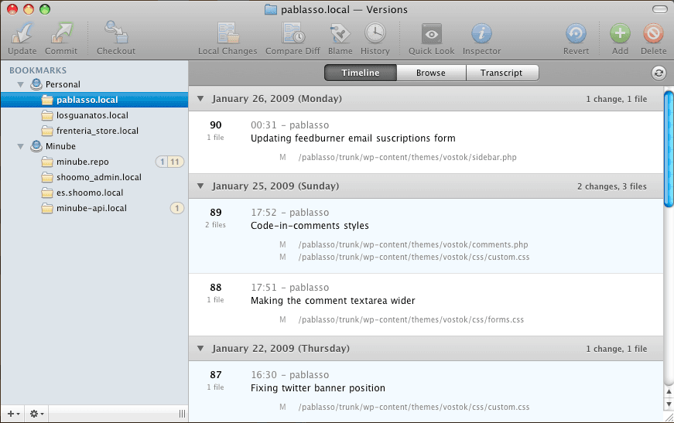The image size is (674, 423).
Task: Click the Minube group globe icon
Action: pyautogui.click(x=36, y=146)
